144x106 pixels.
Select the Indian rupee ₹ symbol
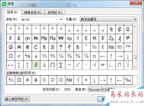69,47
